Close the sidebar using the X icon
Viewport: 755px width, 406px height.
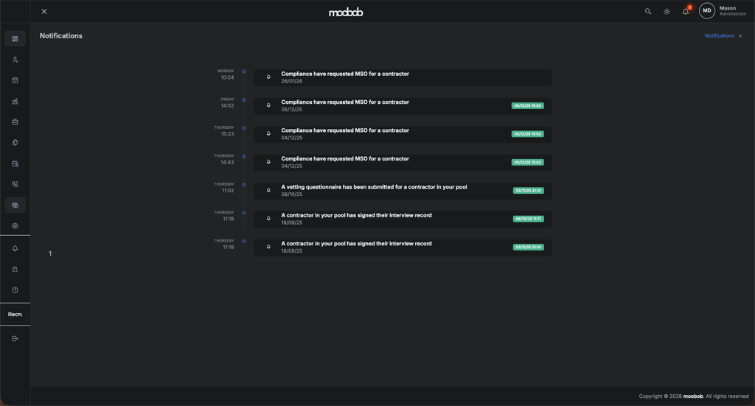tap(44, 12)
